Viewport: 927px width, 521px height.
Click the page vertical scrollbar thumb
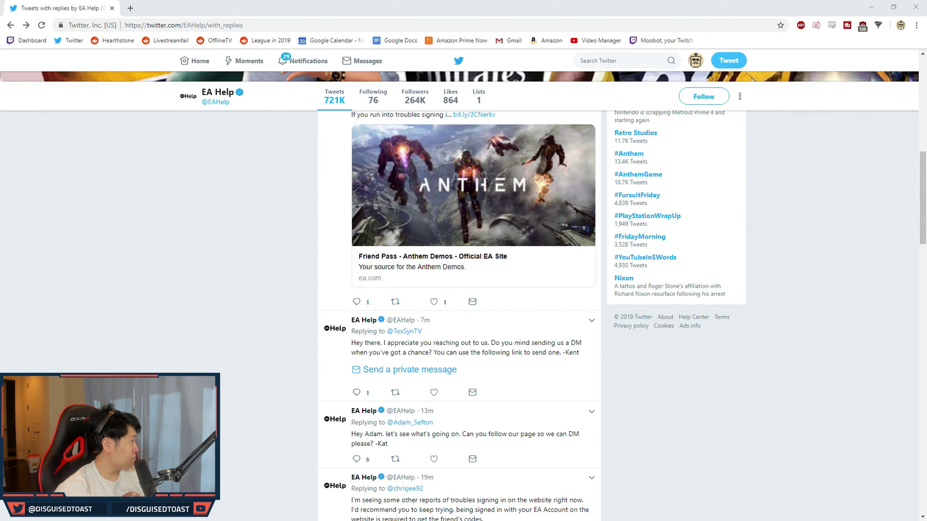pyautogui.click(x=922, y=197)
